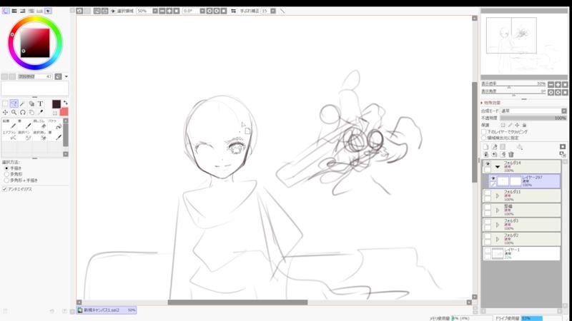Collapse the フォルダ14 folder
This screenshot has height=321, width=572.
497,166
